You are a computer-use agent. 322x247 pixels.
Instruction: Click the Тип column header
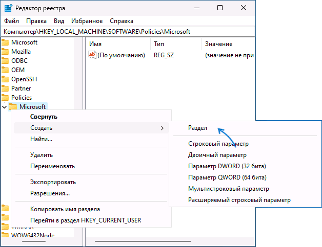point(176,44)
